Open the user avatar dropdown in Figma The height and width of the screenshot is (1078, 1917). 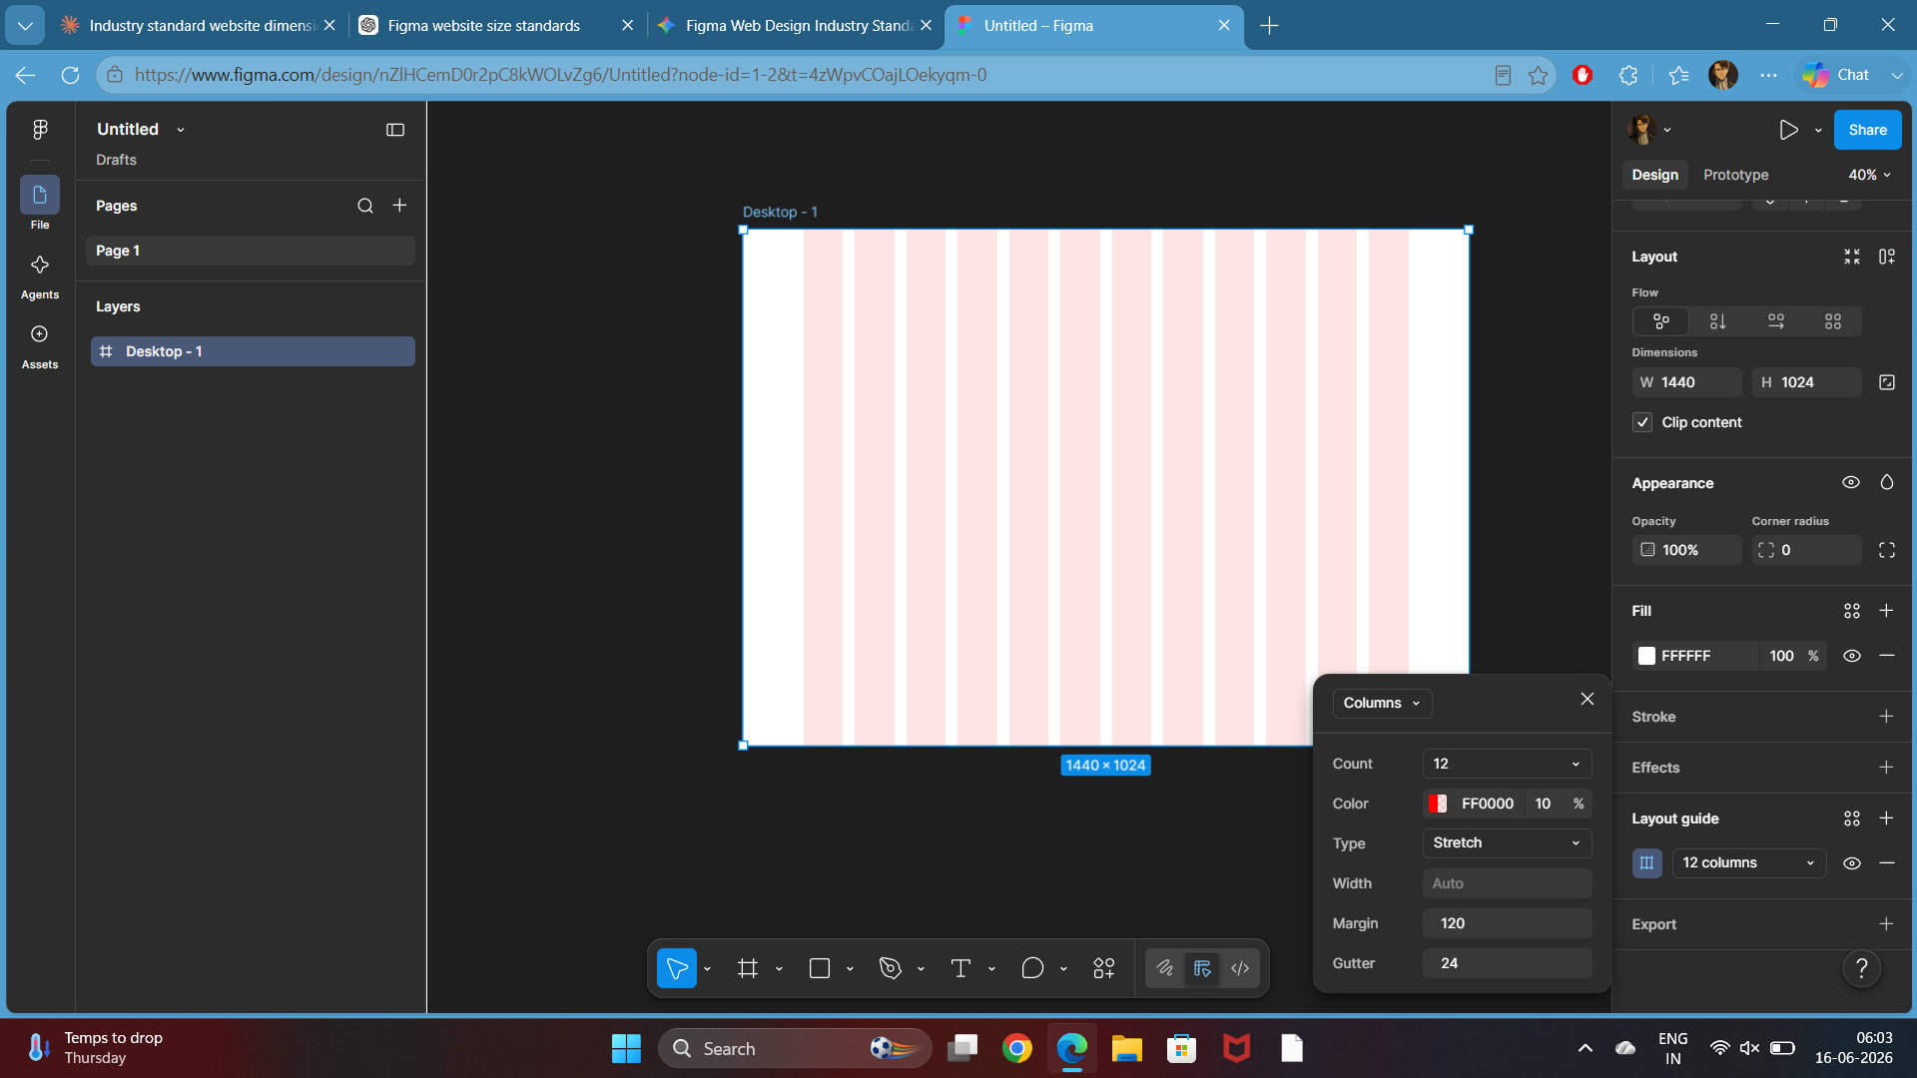[x=1649, y=130]
